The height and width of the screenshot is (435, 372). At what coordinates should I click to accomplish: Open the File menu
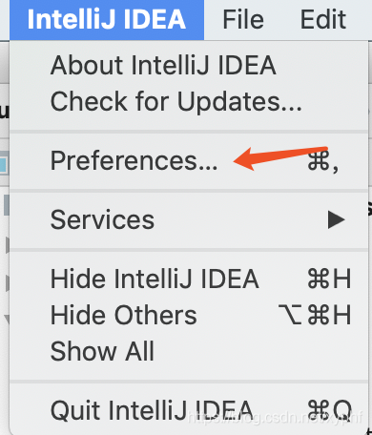coord(243,20)
